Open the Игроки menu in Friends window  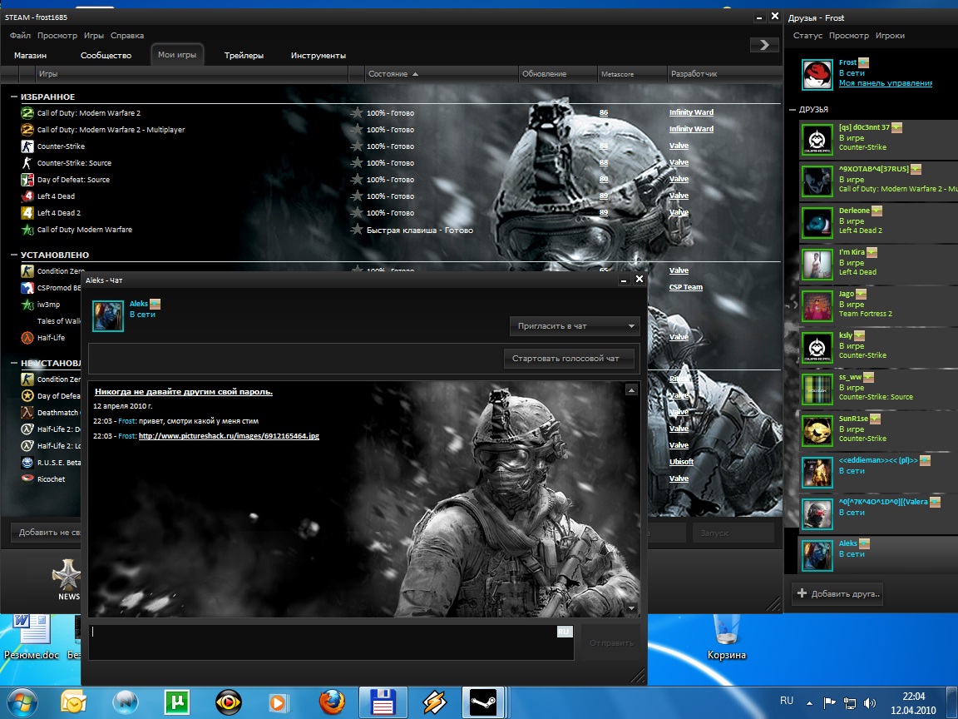point(890,36)
